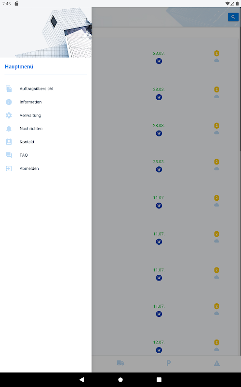Screen dimensions: 241x387
Task: Tap the Nachrichten bell icon
Action: pyautogui.click(x=9, y=129)
